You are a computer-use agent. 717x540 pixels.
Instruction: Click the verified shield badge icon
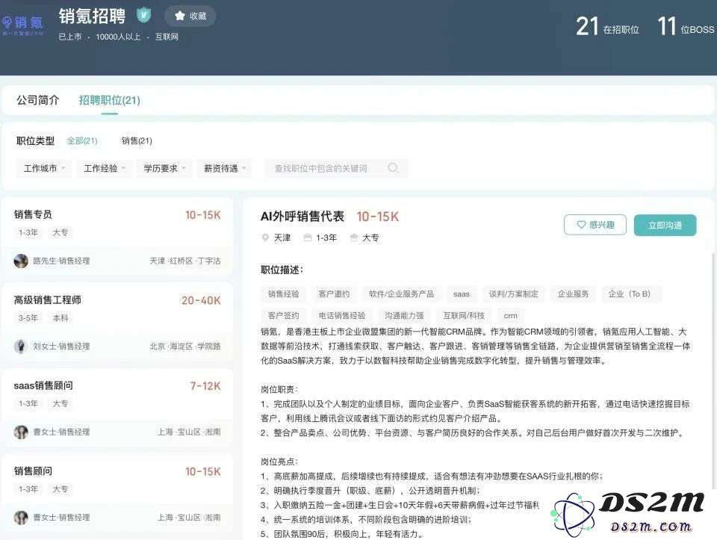point(143,16)
